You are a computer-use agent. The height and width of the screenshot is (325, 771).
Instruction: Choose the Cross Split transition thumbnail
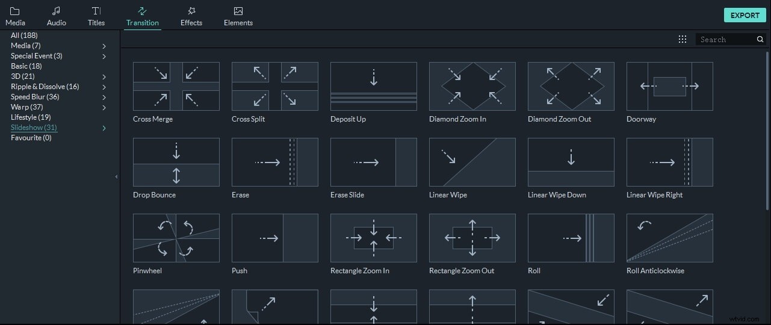click(275, 86)
